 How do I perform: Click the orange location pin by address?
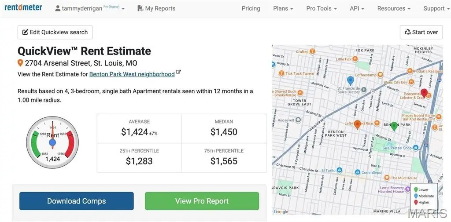point(20,63)
